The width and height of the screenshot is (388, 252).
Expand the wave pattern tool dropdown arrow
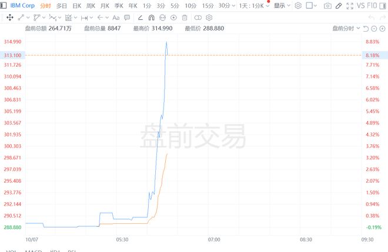59,18
